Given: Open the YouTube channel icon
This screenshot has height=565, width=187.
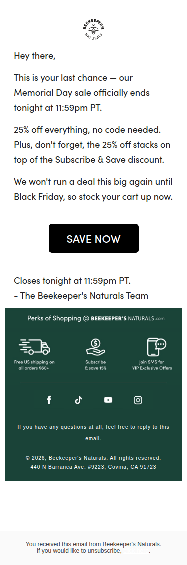Looking at the screenshot, I should pos(108,400).
